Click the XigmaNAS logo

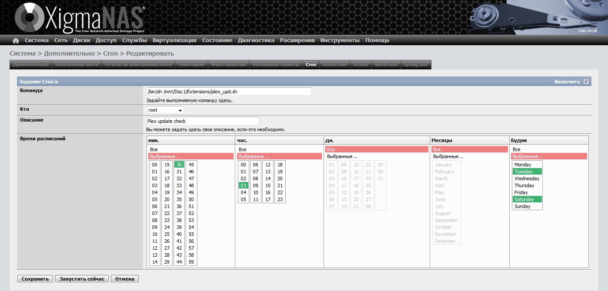click(80, 18)
